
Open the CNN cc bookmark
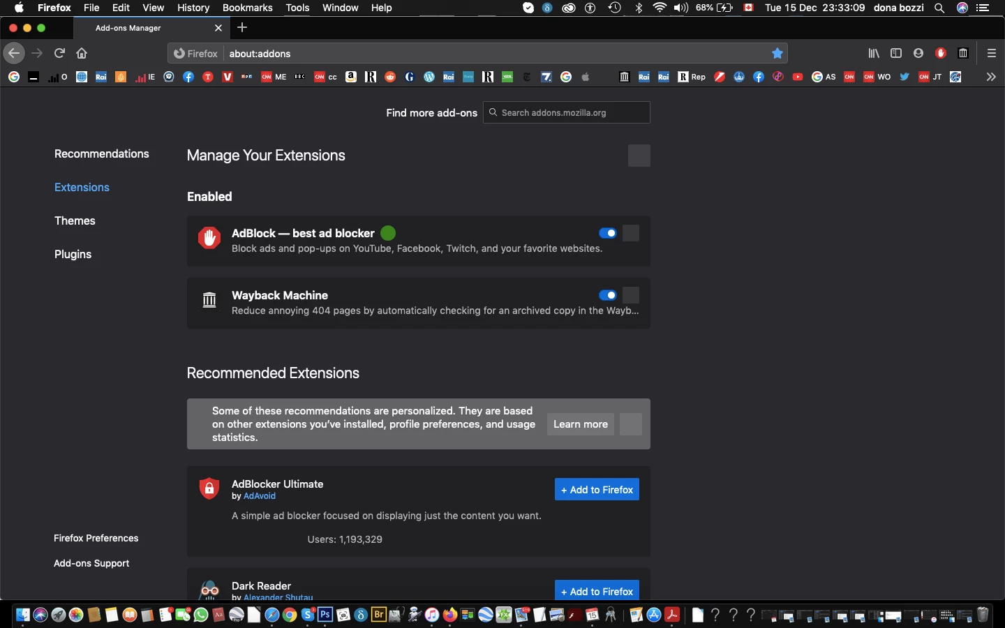point(325,77)
